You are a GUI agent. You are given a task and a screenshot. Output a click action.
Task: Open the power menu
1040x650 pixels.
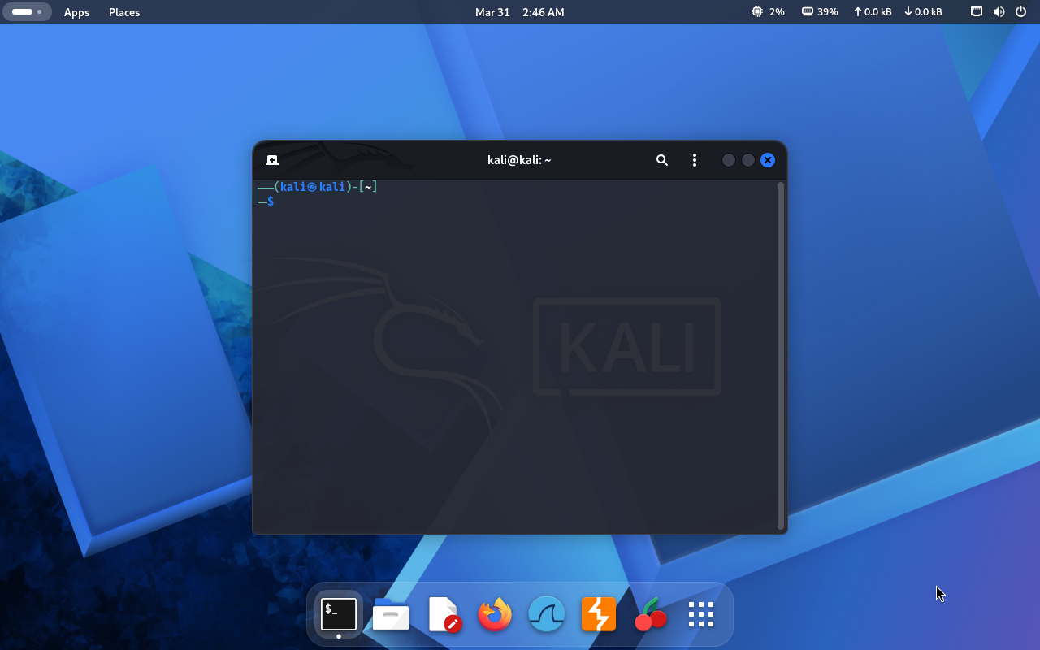pos(1020,12)
